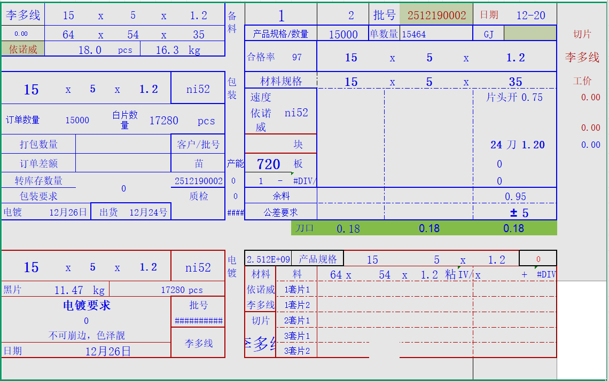Select the 16.3 kg weight cell
This screenshot has width=609, height=381.
tap(182, 49)
